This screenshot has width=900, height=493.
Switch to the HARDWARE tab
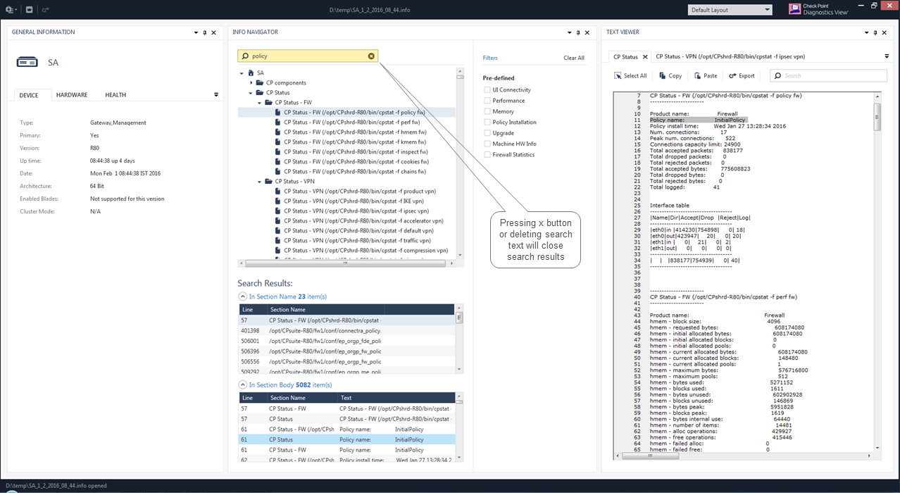click(72, 95)
